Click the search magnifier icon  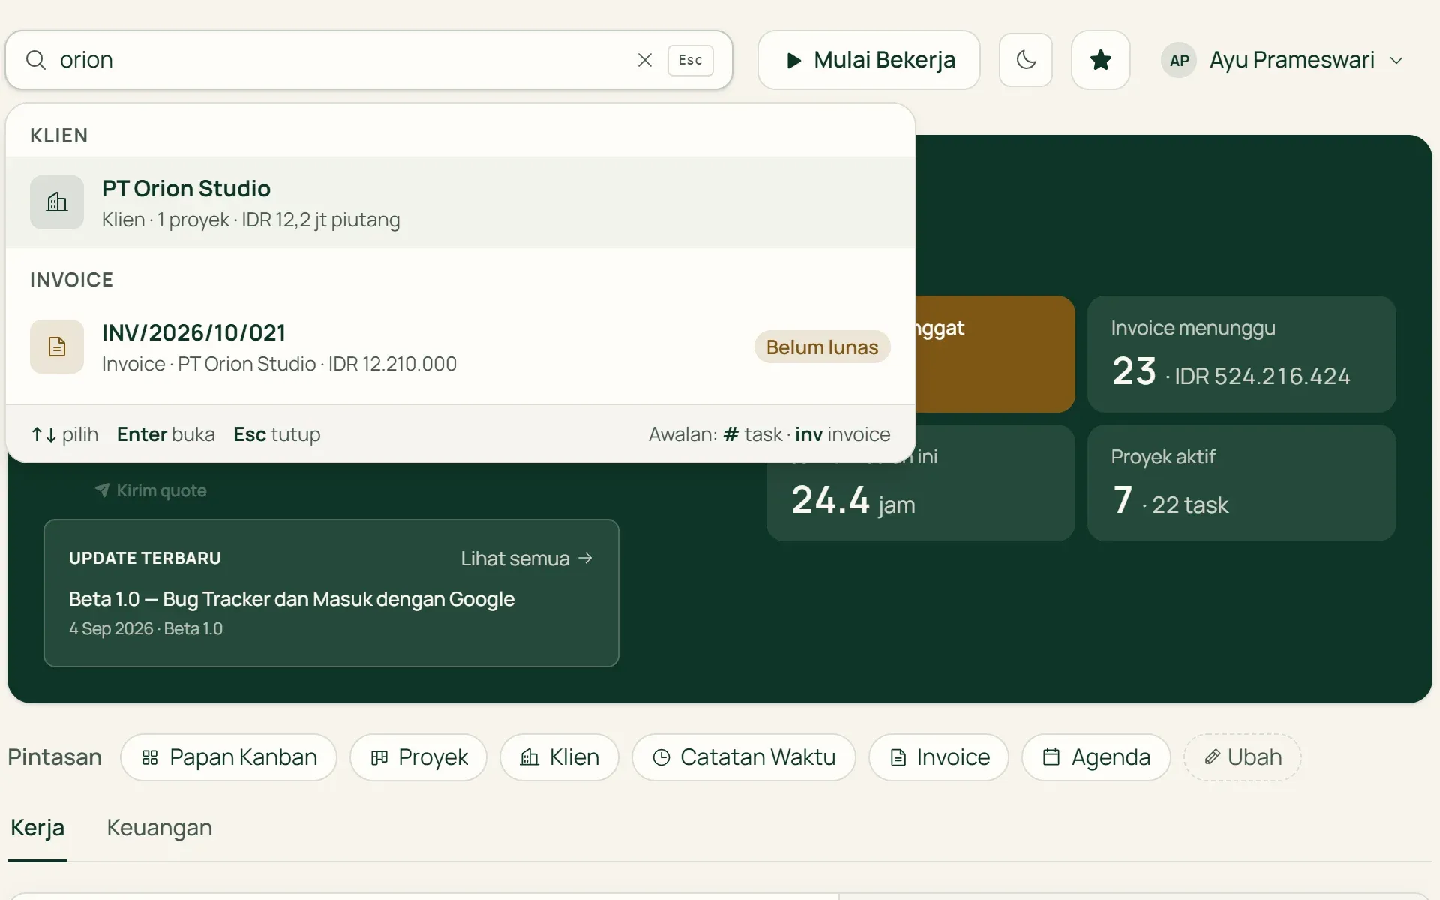pos(36,60)
